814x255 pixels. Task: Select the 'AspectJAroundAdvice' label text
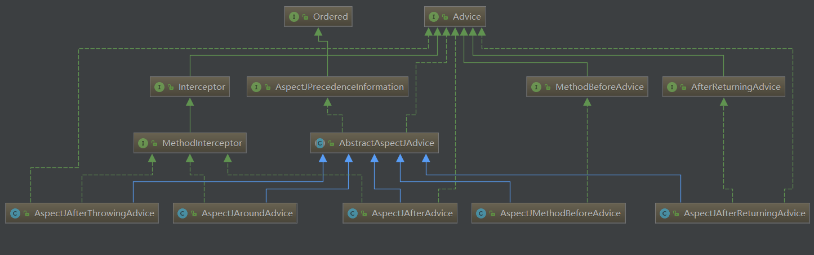[x=247, y=213]
